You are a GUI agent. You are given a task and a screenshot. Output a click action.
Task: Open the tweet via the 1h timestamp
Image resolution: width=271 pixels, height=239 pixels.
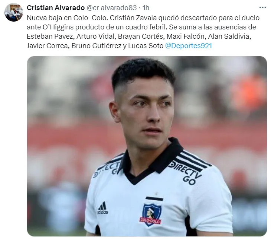146,7
